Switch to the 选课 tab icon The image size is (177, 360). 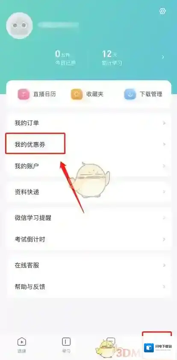pos(22,342)
